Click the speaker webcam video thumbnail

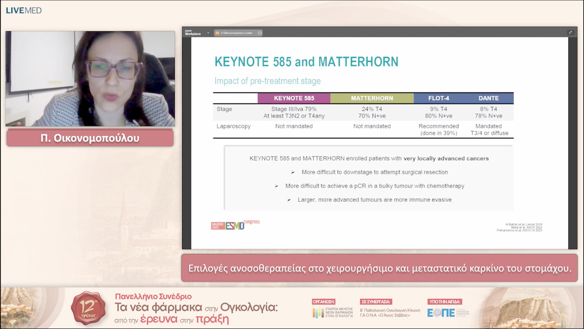[x=90, y=78]
